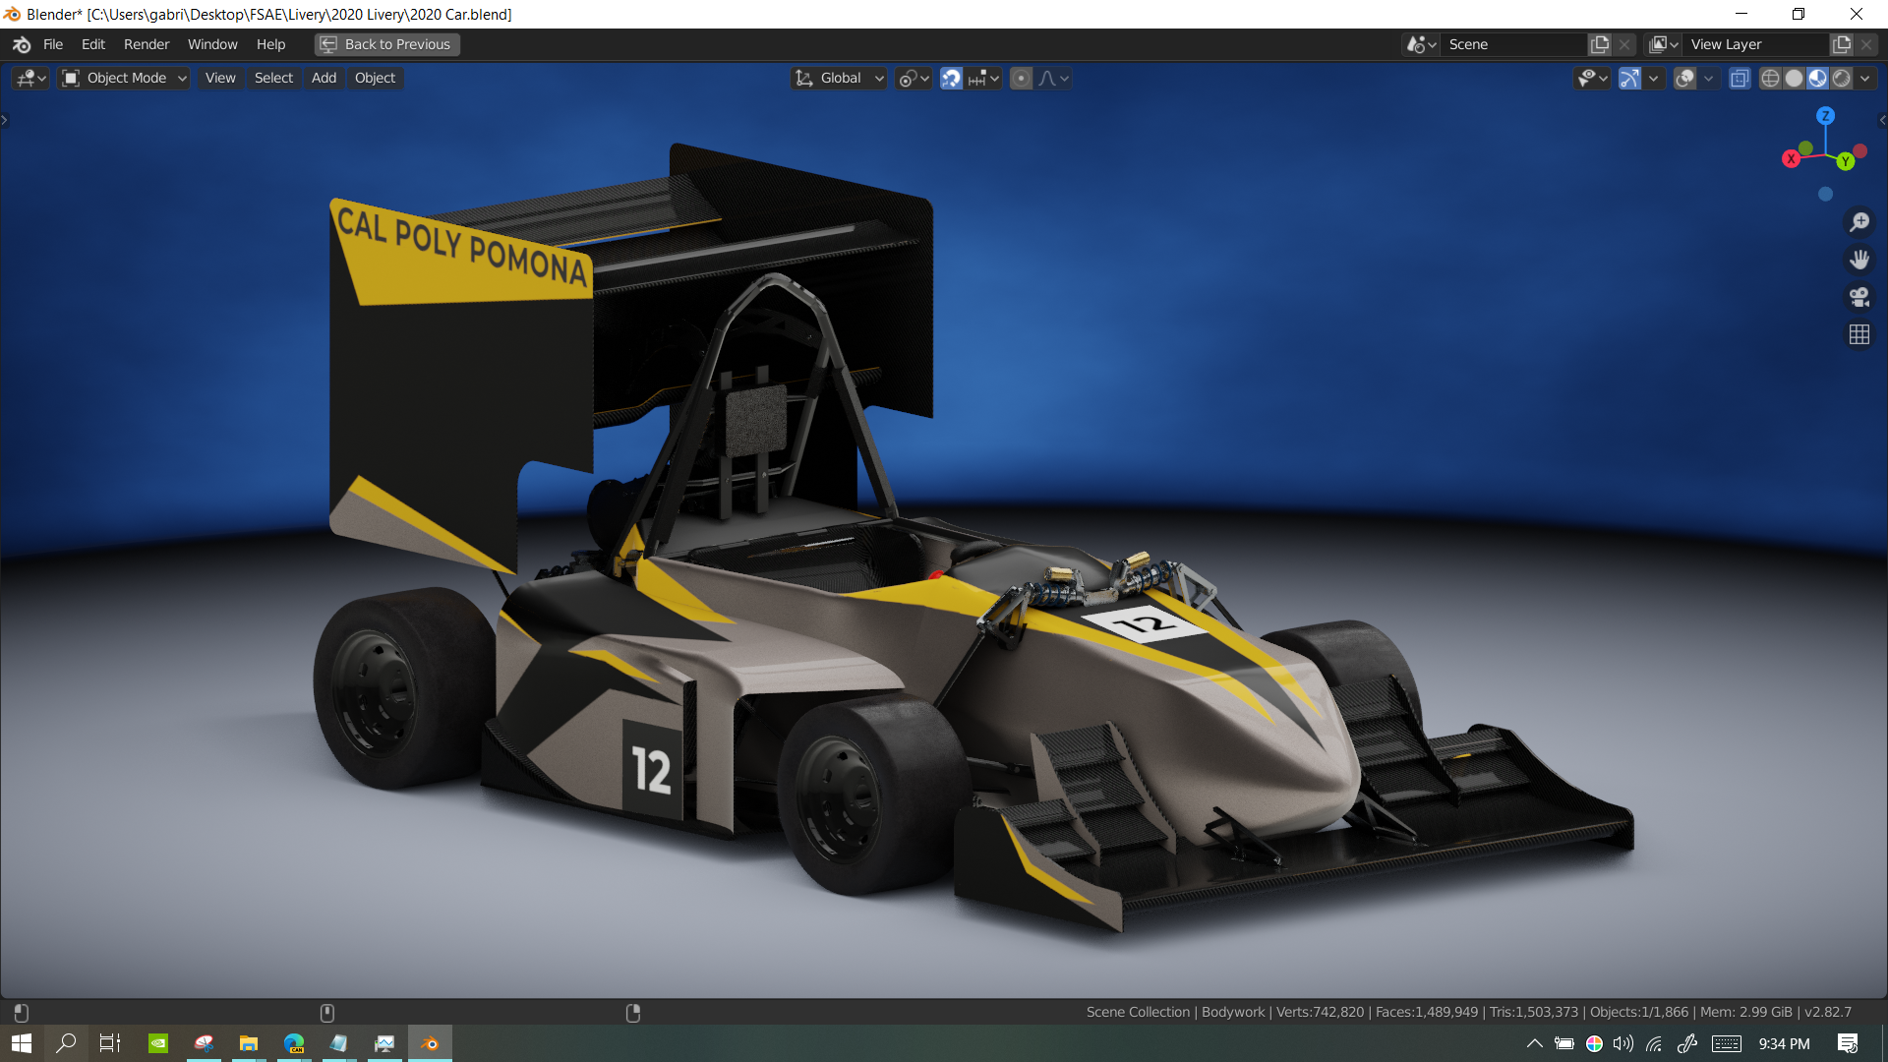Screen dimensions: 1888x1062
Task: Open the Render menu
Action: coord(147,44)
